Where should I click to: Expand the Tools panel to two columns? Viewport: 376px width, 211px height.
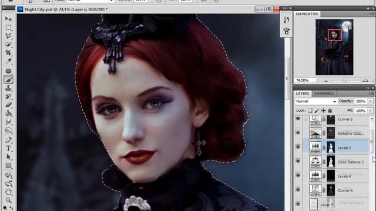(4, 8)
